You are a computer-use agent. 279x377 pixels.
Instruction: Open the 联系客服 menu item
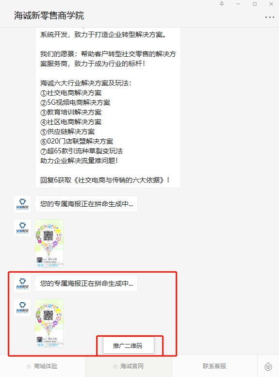[214, 366]
